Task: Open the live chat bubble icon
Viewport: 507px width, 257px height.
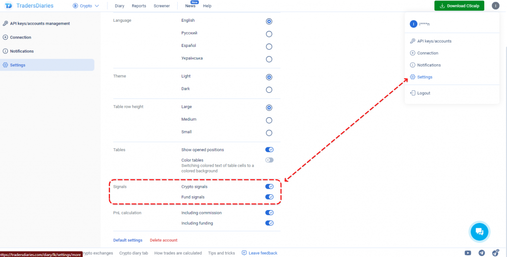Action: pos(479,232)
